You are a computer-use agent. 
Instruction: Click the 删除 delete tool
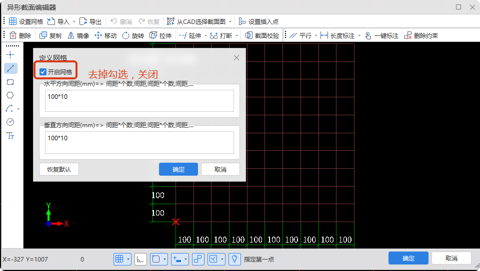click(20, 35)
